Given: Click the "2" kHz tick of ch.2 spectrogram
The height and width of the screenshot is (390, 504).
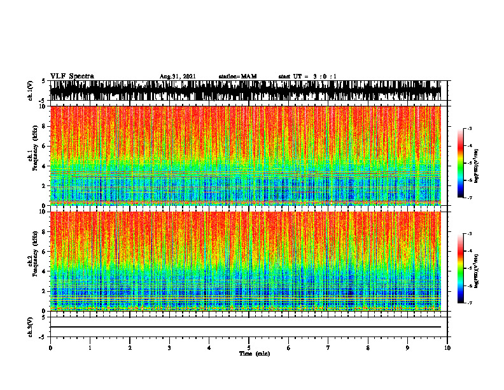Looking at the screenshot, I should (x=45, y=291).
